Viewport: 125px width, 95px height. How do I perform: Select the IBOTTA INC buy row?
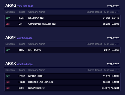click(x=62, y=50)
